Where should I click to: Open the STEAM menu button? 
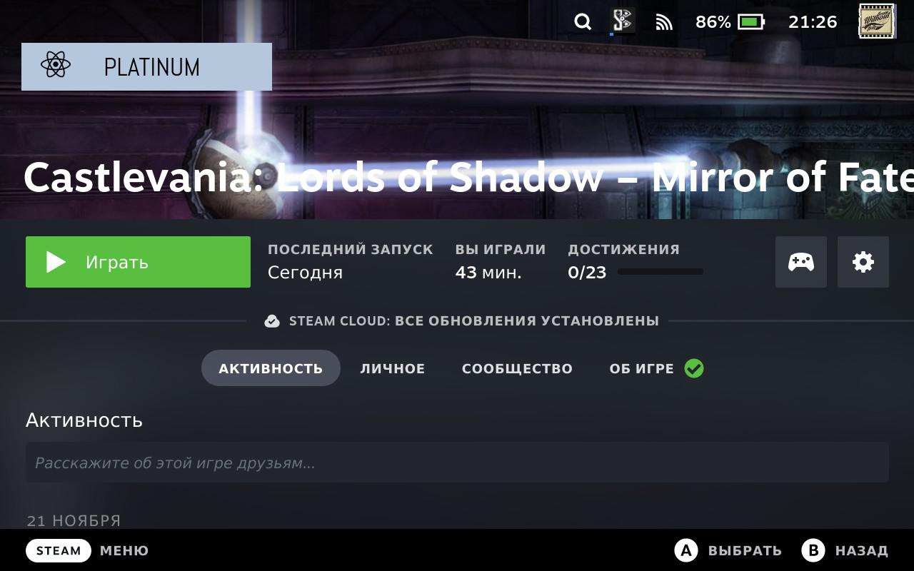[59, 550]
